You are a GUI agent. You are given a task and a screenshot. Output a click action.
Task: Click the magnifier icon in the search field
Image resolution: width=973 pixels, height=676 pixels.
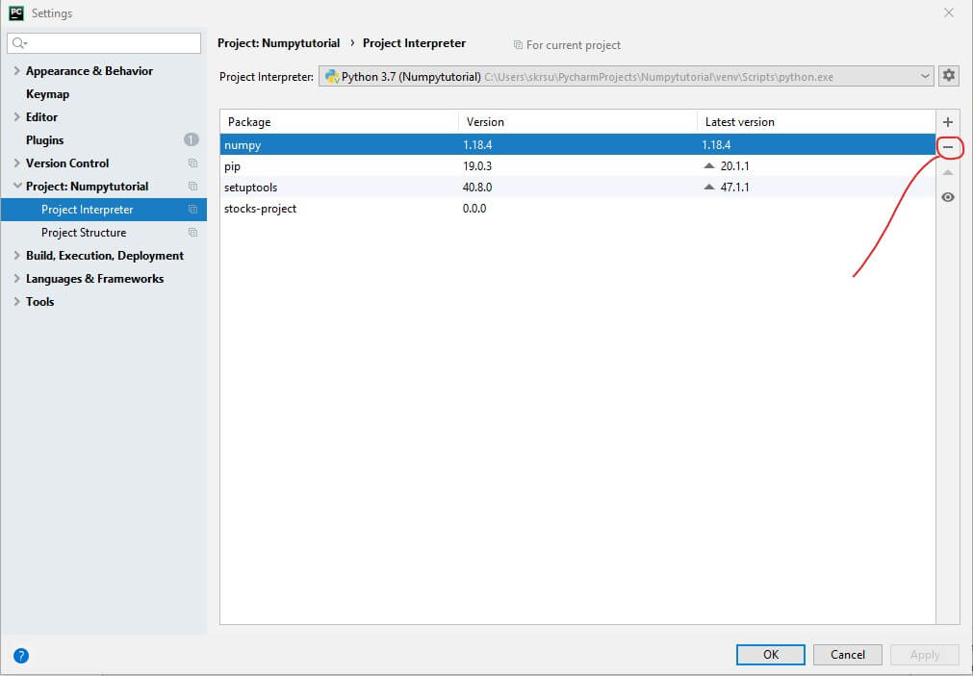pos(16,42)
